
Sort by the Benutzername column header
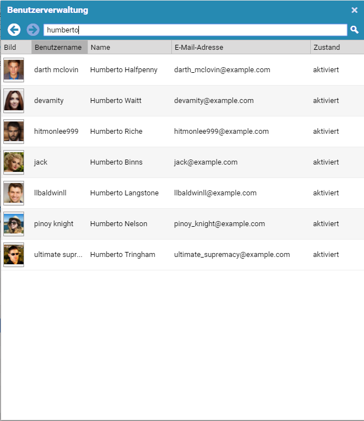[x=59, y=48]
